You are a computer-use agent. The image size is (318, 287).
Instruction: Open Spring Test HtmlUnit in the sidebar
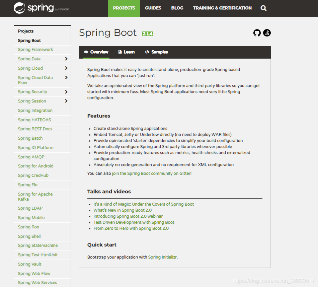[x=38, y=255]
